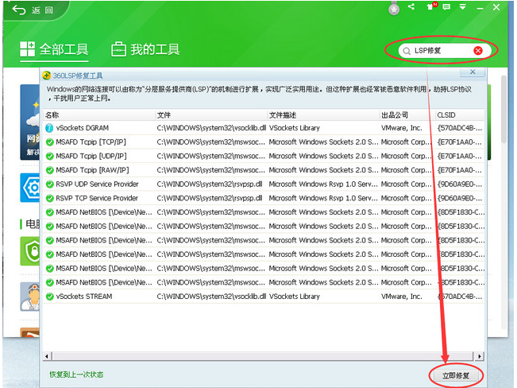Select MSAFD Tcpip [TCP/IP] row

click(x=264, y=142)
